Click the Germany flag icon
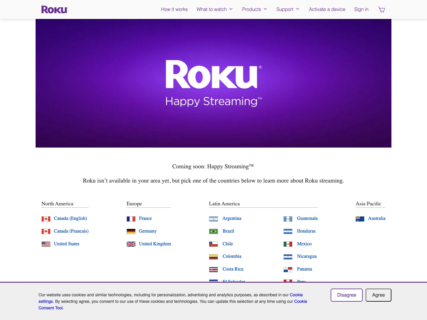This screenshot has width=427, height=320. (x=131, y=231)
